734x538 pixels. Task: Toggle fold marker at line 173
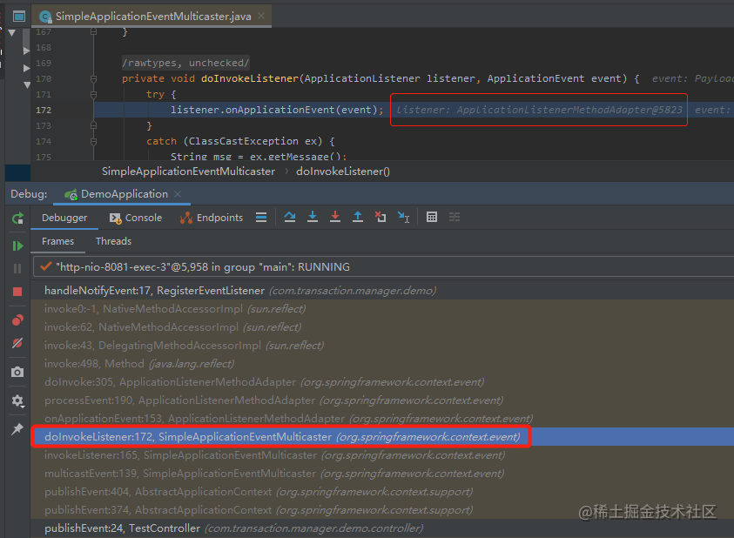coord(94,125)
